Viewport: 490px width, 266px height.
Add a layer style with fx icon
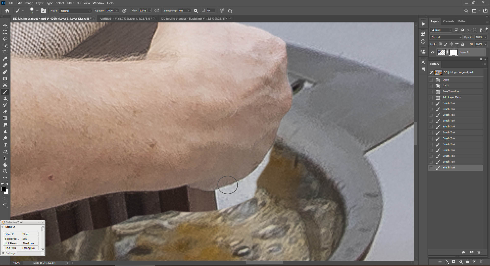click(447, 262)
